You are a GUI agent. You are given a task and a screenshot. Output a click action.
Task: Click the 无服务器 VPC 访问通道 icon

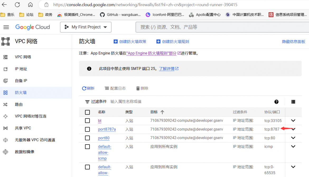pyautogui.click(x=6, y=140)
